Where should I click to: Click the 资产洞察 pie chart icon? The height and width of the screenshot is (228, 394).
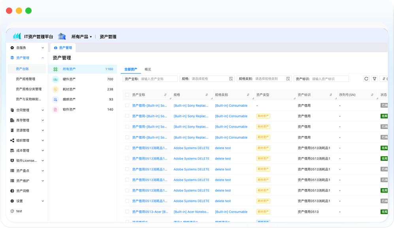[12, 191]
